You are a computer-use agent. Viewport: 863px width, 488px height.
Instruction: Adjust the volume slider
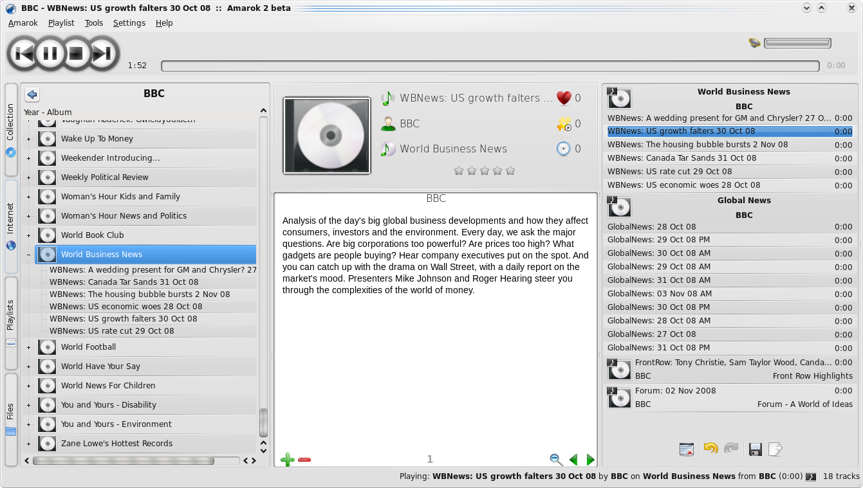click(797, 43)
